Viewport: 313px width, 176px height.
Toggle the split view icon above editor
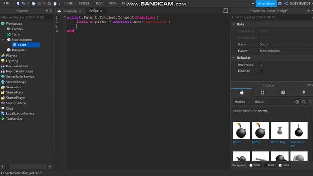tap(225, 11)
